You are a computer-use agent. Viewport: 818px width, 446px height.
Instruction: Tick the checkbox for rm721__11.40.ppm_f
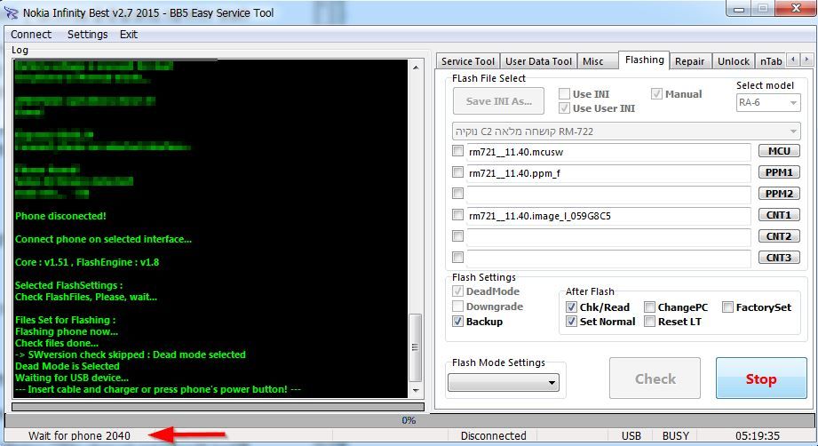(x=457, y=172)
